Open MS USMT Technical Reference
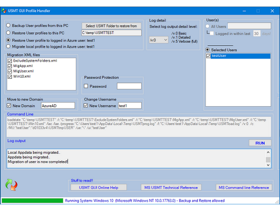The image size is (280, 211). [171, 188]
